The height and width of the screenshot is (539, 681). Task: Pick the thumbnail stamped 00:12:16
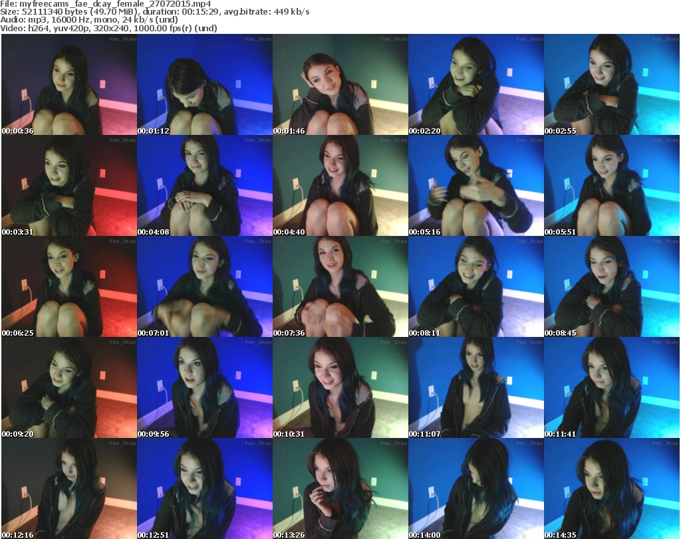point(69,488)
